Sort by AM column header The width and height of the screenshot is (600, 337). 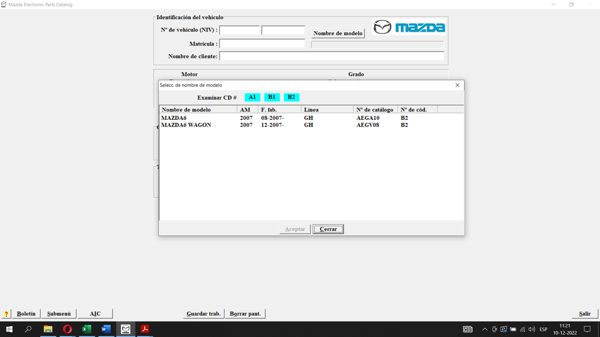point(247,109)
